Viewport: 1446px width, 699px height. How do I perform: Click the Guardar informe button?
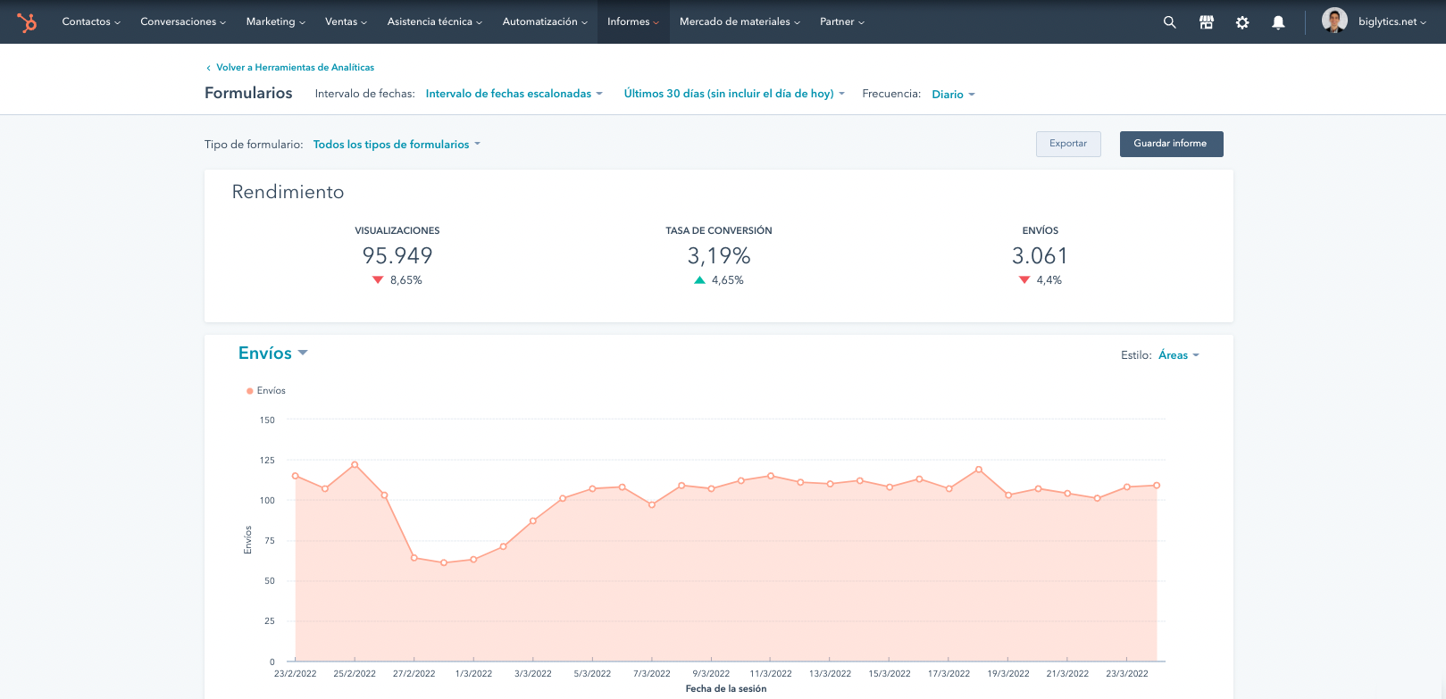(x=1171, y=144)
